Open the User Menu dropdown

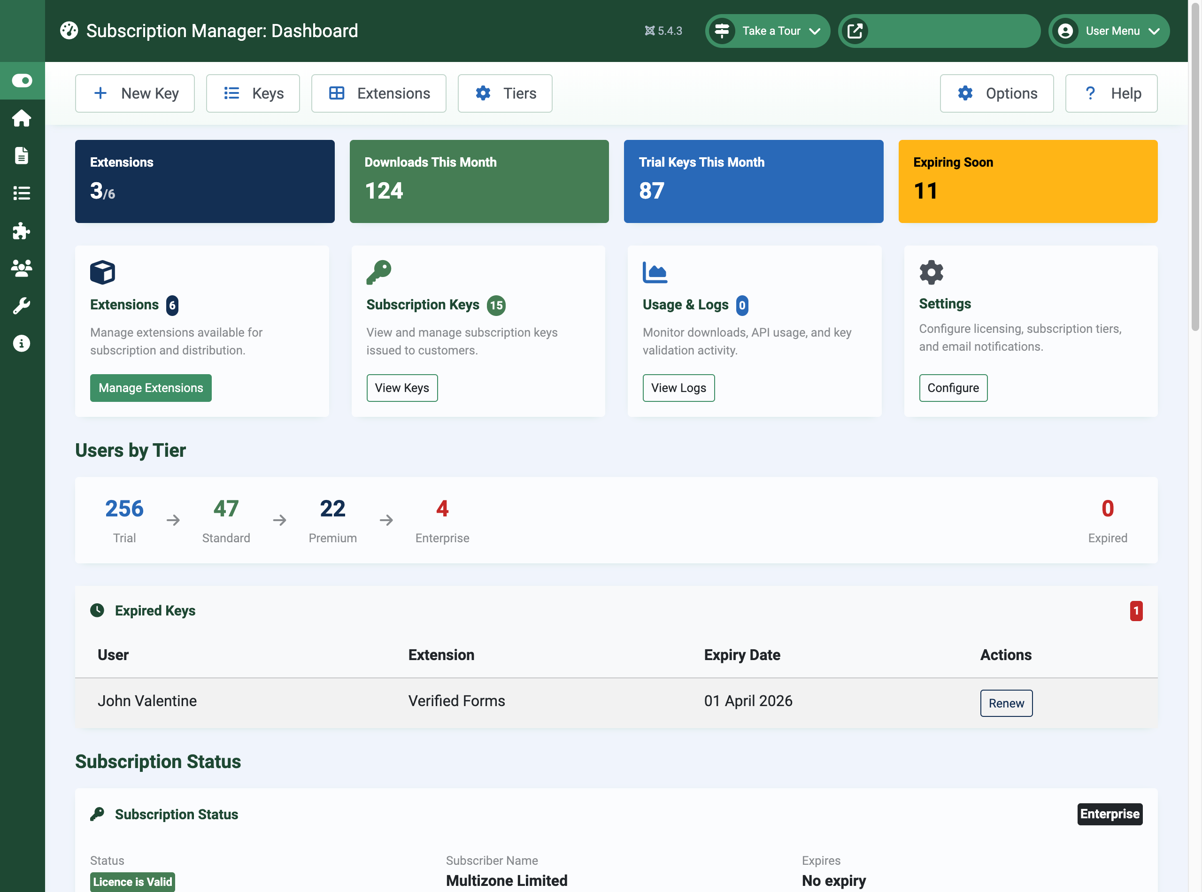[1109, 31]
